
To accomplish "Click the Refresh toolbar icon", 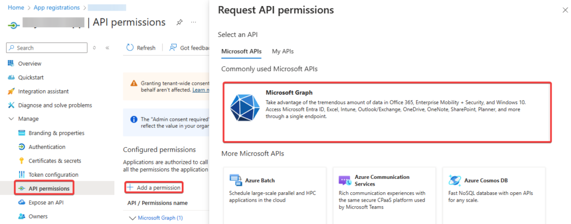I will tap(129, 48).
